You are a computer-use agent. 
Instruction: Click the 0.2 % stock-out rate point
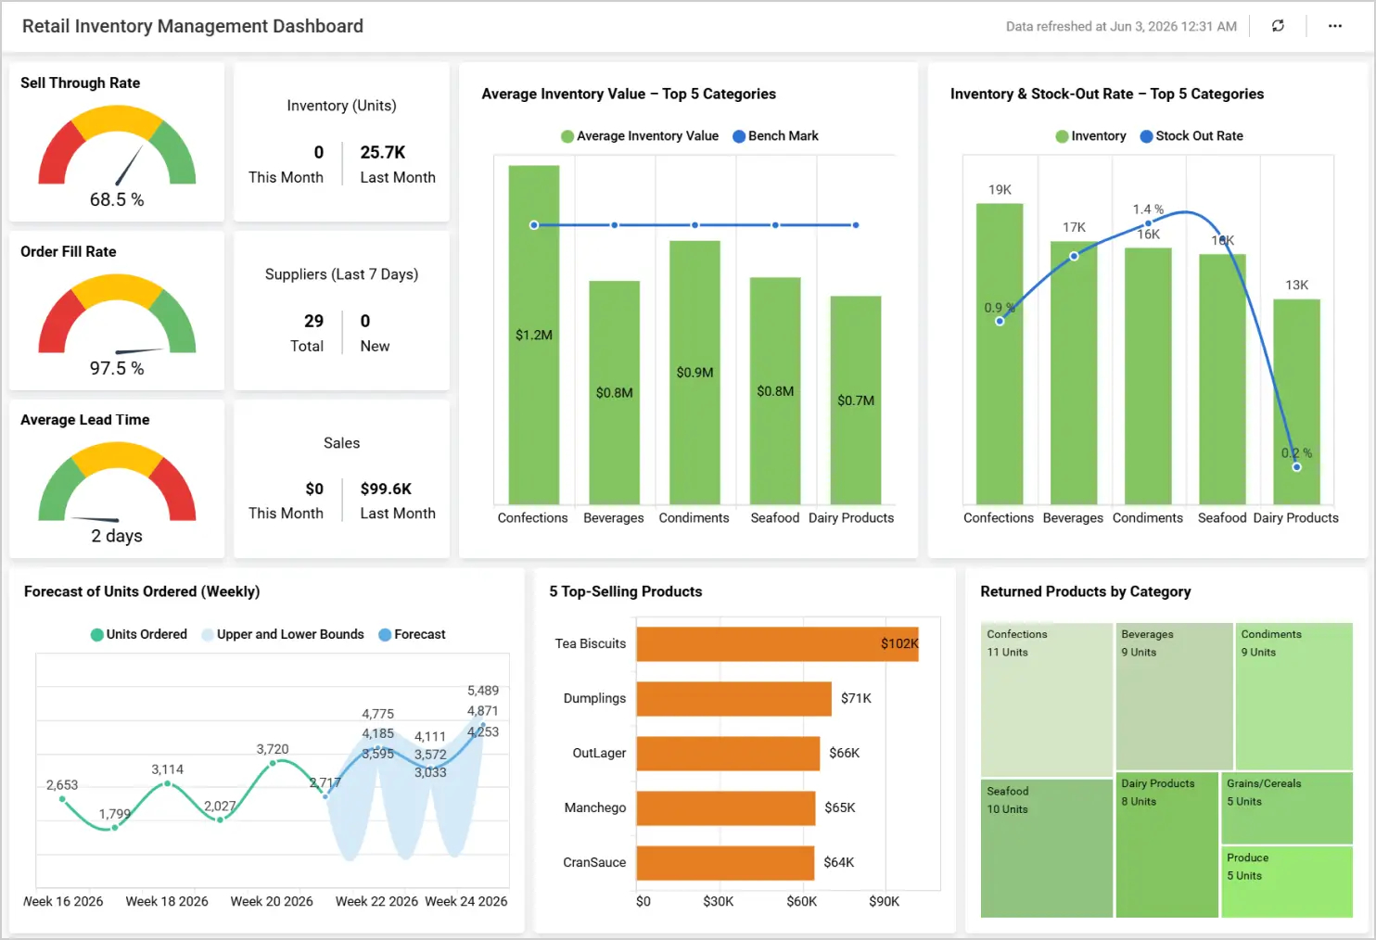(1296, 467)
